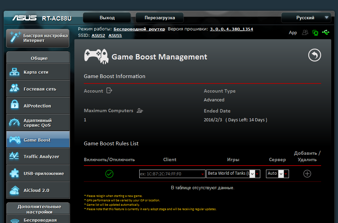Image resolution: width=338 pixels, height=223 pixels.
Task: Click 'Game list will be updated automatically' note
Action: [112, 205]
